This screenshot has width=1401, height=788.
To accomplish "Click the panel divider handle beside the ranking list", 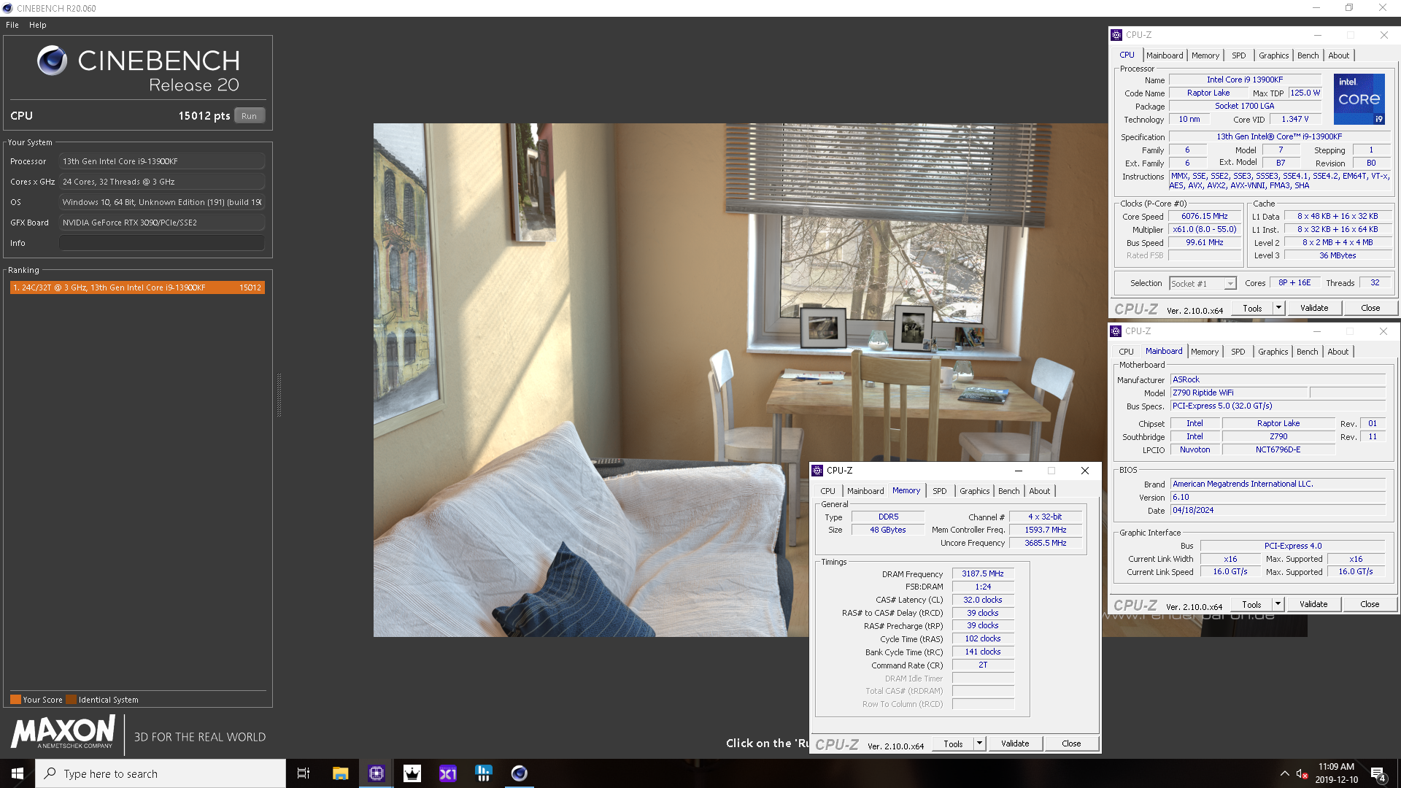I will pos(279,395).
